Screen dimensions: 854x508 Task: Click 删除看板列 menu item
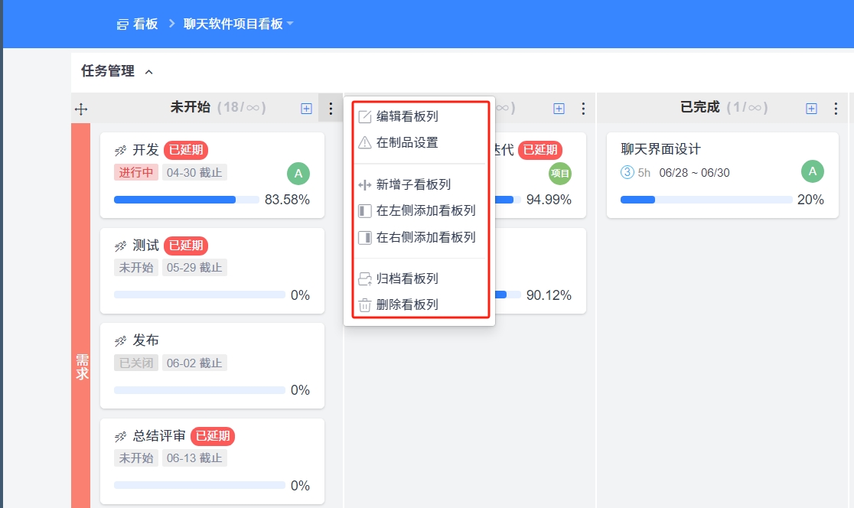click(x=407, y=304)
